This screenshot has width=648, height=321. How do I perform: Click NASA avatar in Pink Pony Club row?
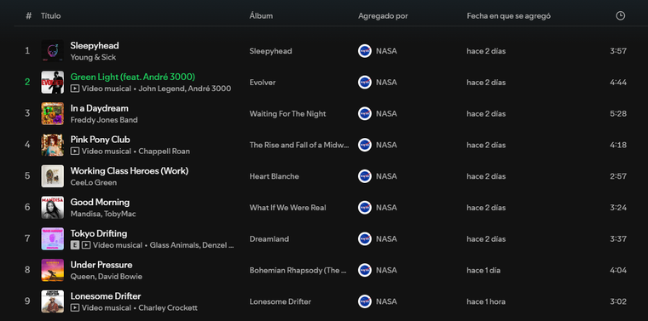[x=365, y=145]
